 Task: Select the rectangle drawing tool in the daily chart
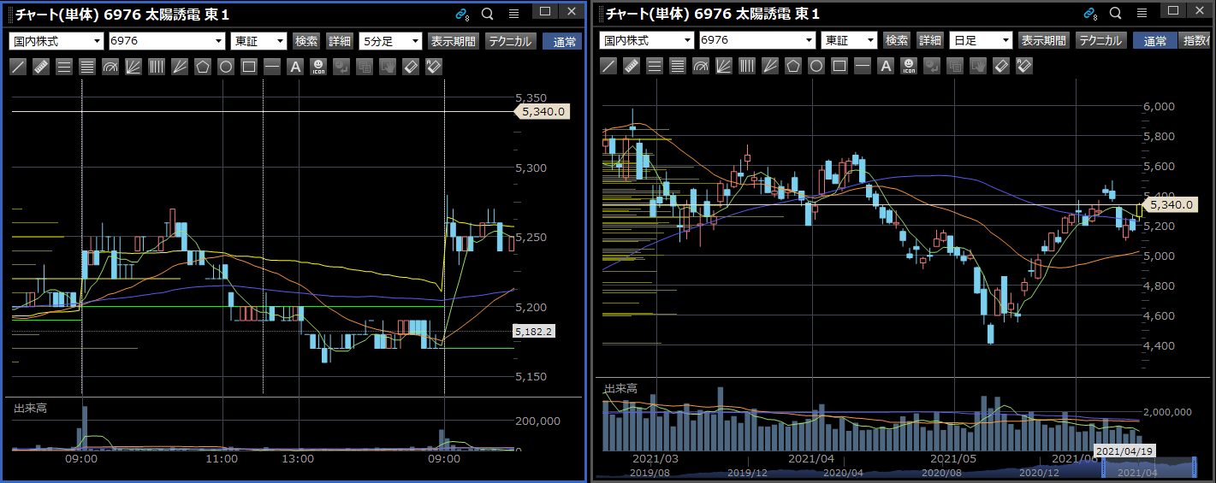pyautogui.click(x=839, y=66)
